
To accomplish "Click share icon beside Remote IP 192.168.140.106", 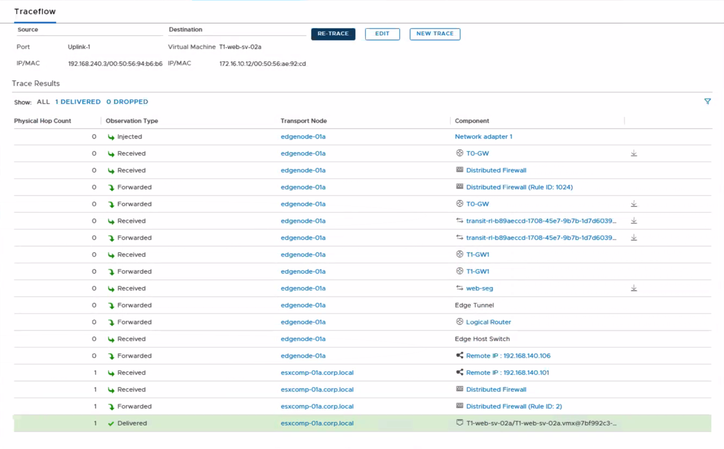I will (459, 355).
